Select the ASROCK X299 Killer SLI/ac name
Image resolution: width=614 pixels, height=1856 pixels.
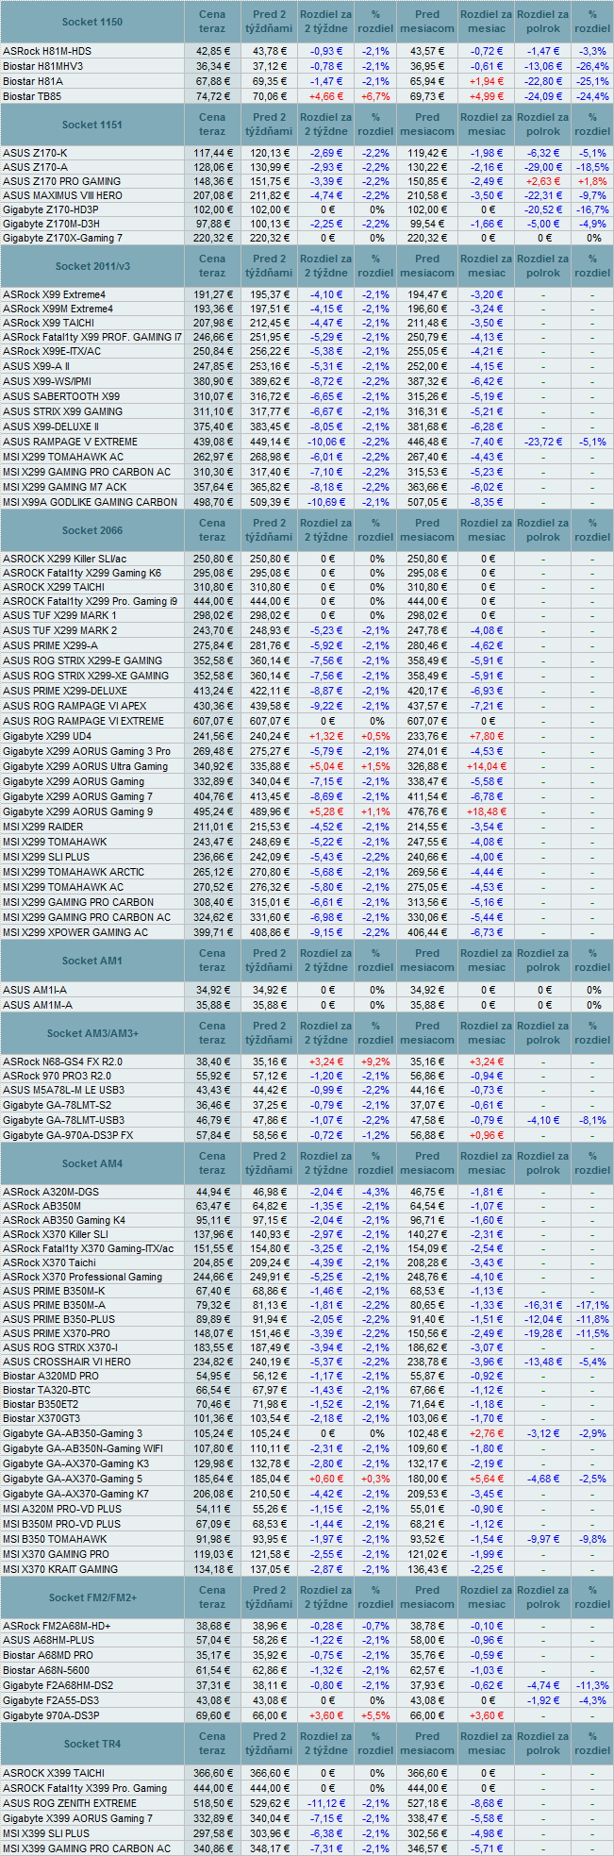(x=65, y=559)
